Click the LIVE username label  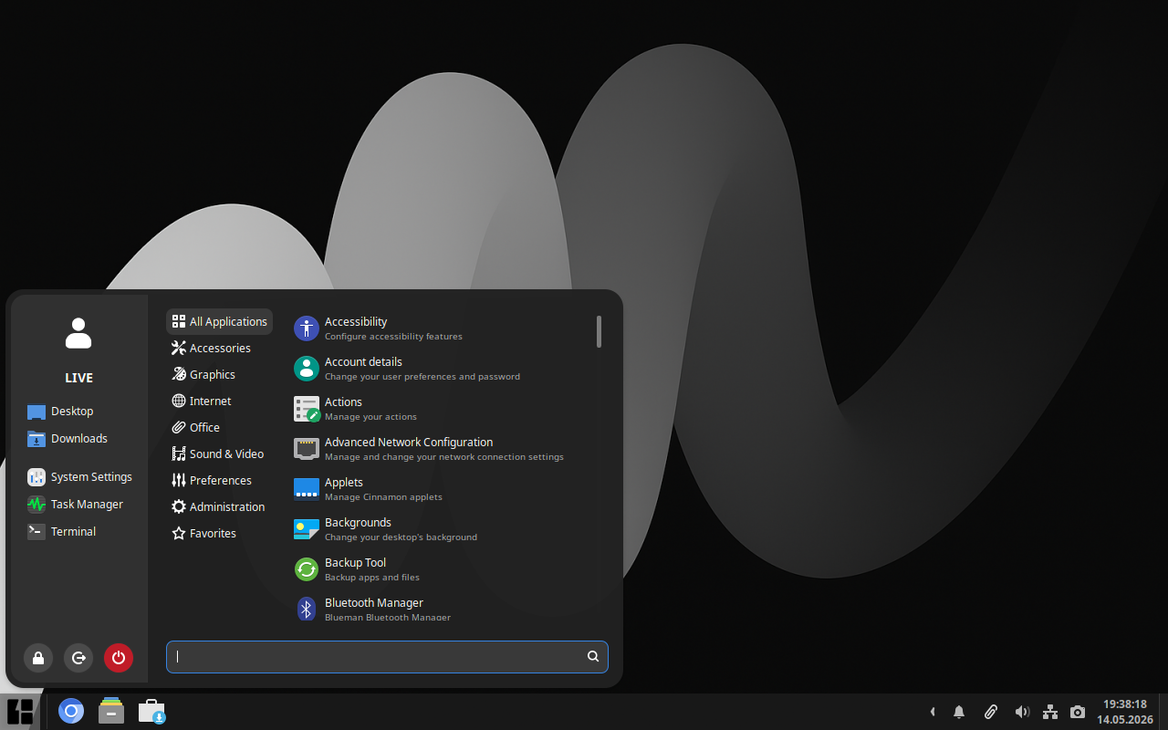(78, 378)
